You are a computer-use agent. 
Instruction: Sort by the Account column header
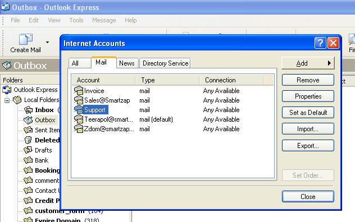point(103,80)
